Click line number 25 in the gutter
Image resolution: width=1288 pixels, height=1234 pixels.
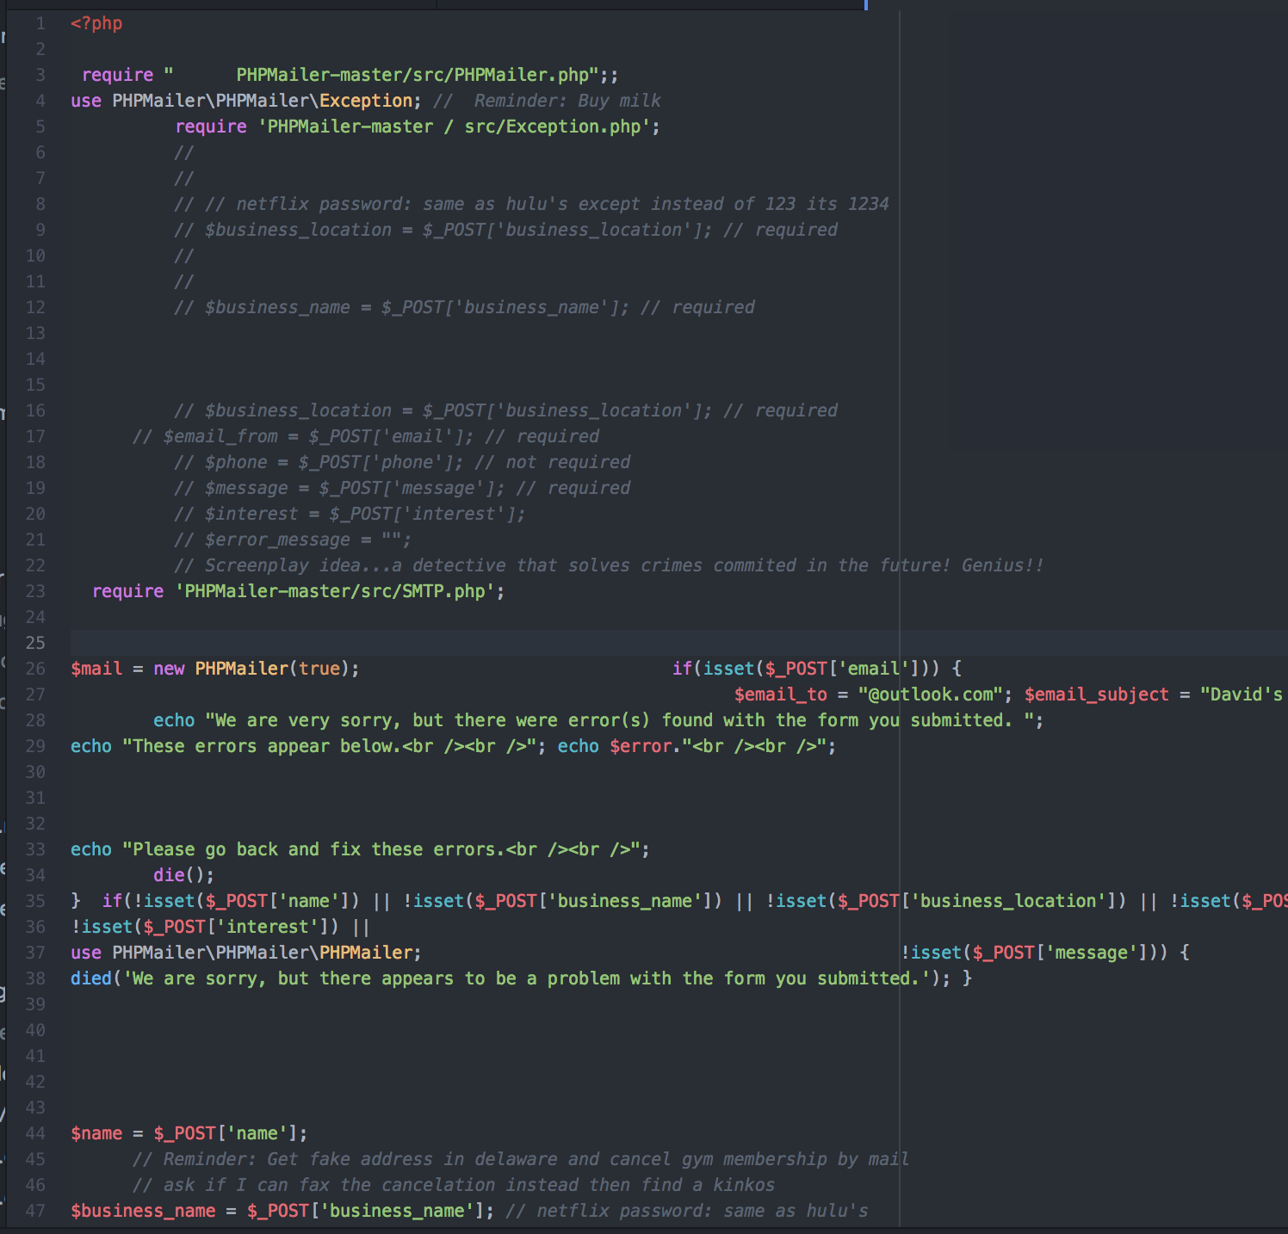tap(35, 643)
